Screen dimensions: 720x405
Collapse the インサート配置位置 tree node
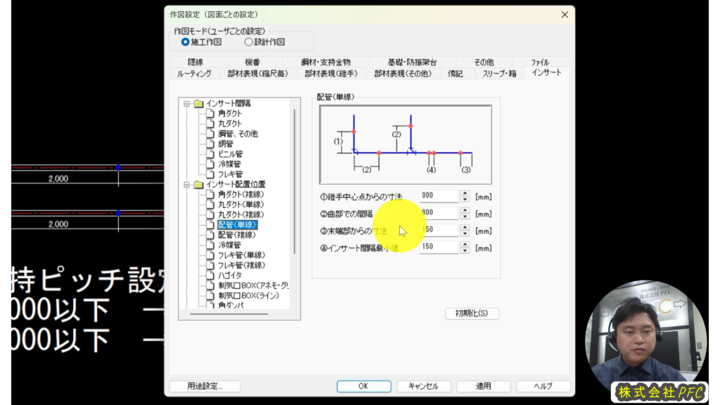pos(188,184)
